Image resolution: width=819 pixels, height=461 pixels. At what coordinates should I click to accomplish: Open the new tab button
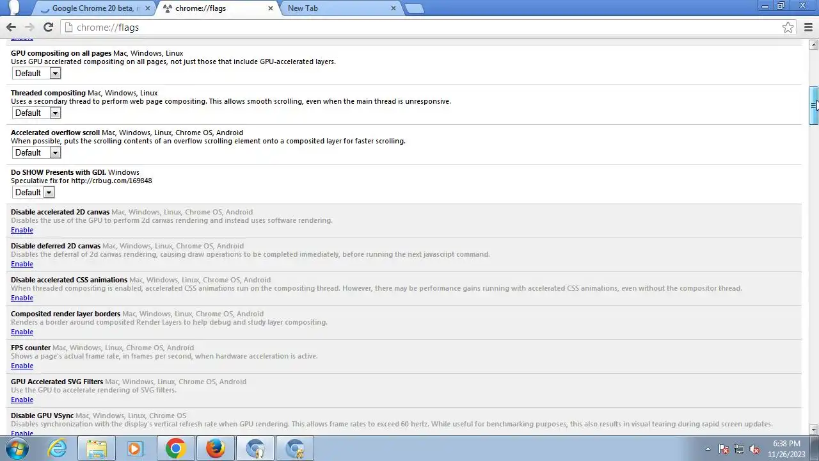point(415,8)
